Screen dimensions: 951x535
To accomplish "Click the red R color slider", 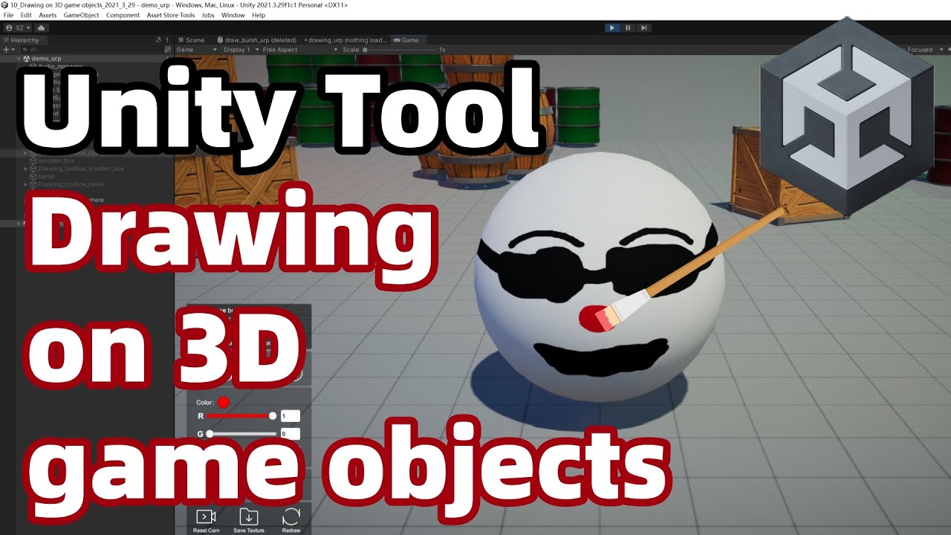I will click(239, 416).
